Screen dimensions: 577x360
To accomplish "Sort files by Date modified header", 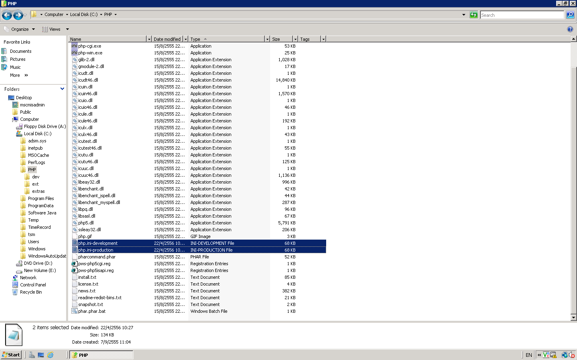I will click(x=167, y=39).
